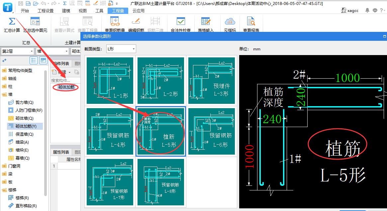Click the plus sparkle icon above navigation tree
The width and height of the screenshot is (387, 211).
point(4,60)
